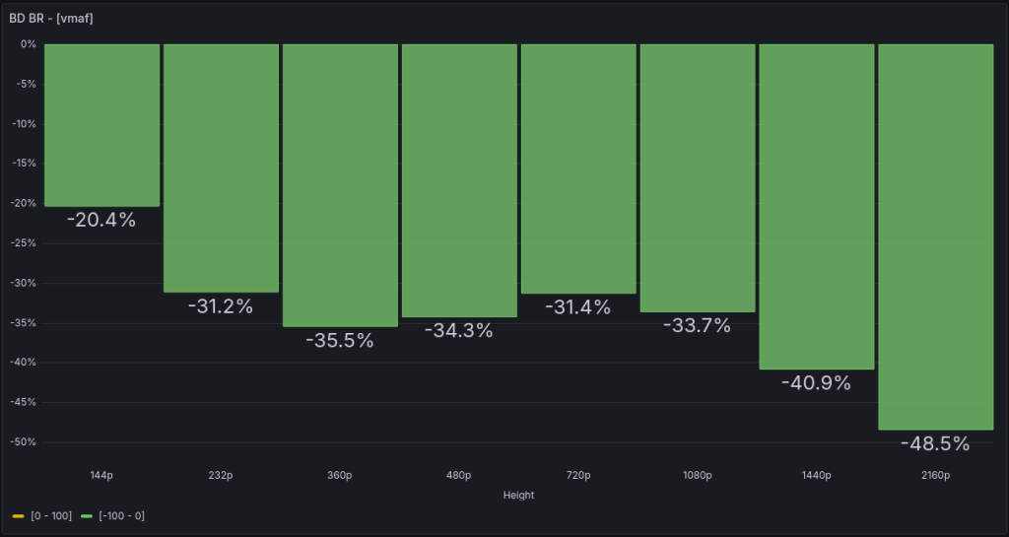The image size is (1009, 537).
Task: Click the Height axis title
Action: (518, 496)
